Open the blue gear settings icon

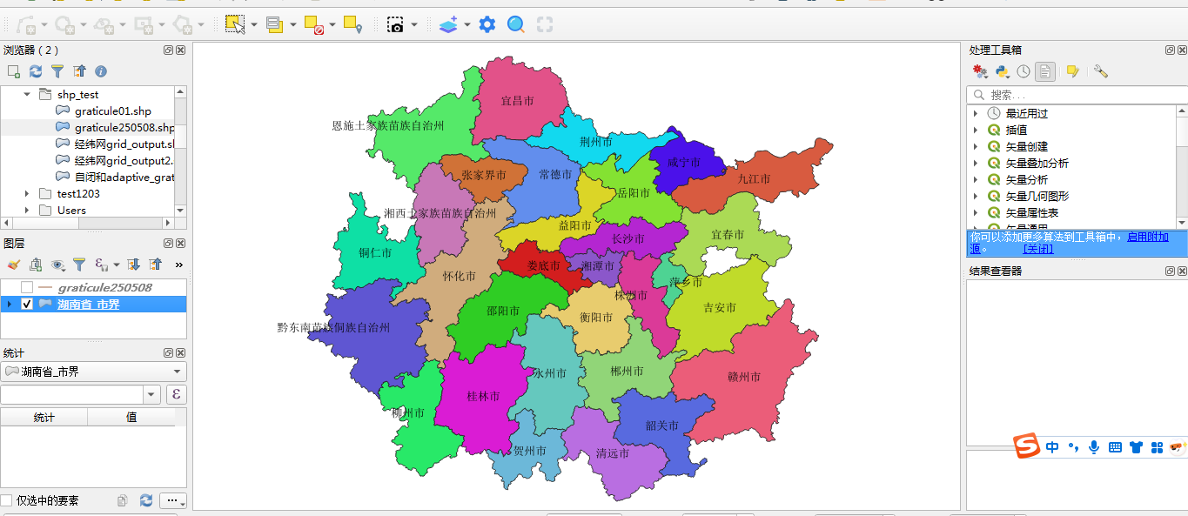pos(487,24)
